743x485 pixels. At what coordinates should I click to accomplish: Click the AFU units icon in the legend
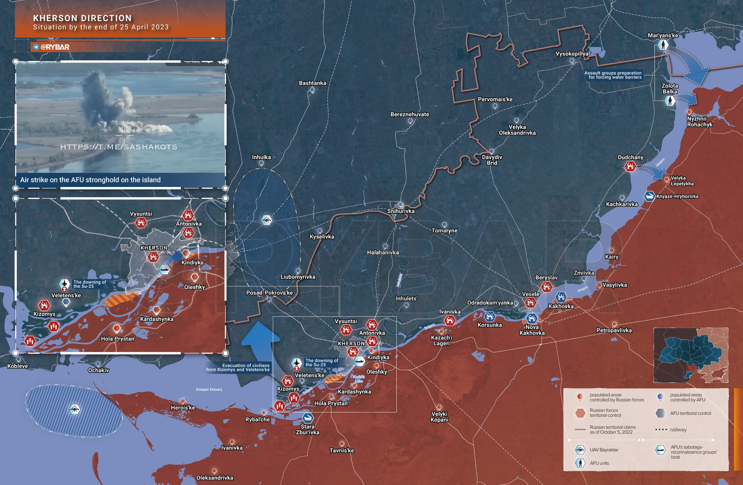pos(580,463)
